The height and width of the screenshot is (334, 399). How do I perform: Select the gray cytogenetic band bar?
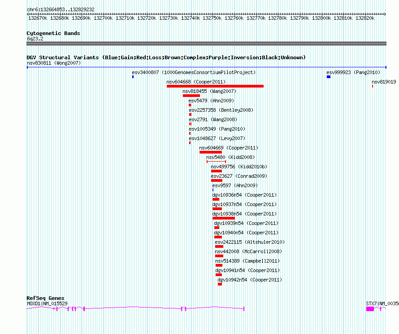point(206,44)
